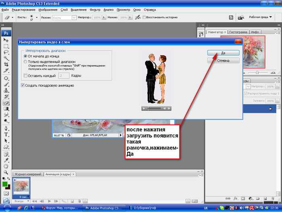Open the frame delay '0 сек.' dropdown

coord(23,197)
